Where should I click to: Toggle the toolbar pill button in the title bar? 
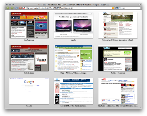coord(139,5)
